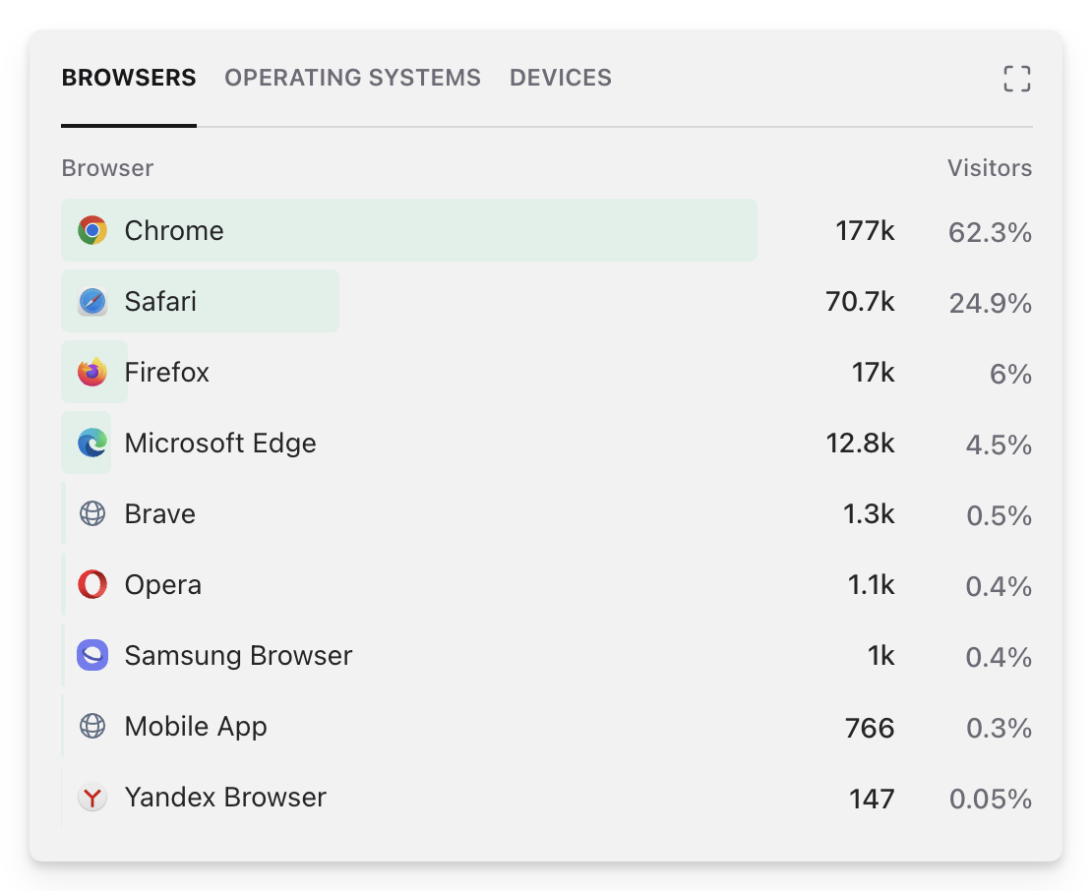Click the Samsung Browser icon
This screenshot has height=891, width=1092.
tap(92, 656)
